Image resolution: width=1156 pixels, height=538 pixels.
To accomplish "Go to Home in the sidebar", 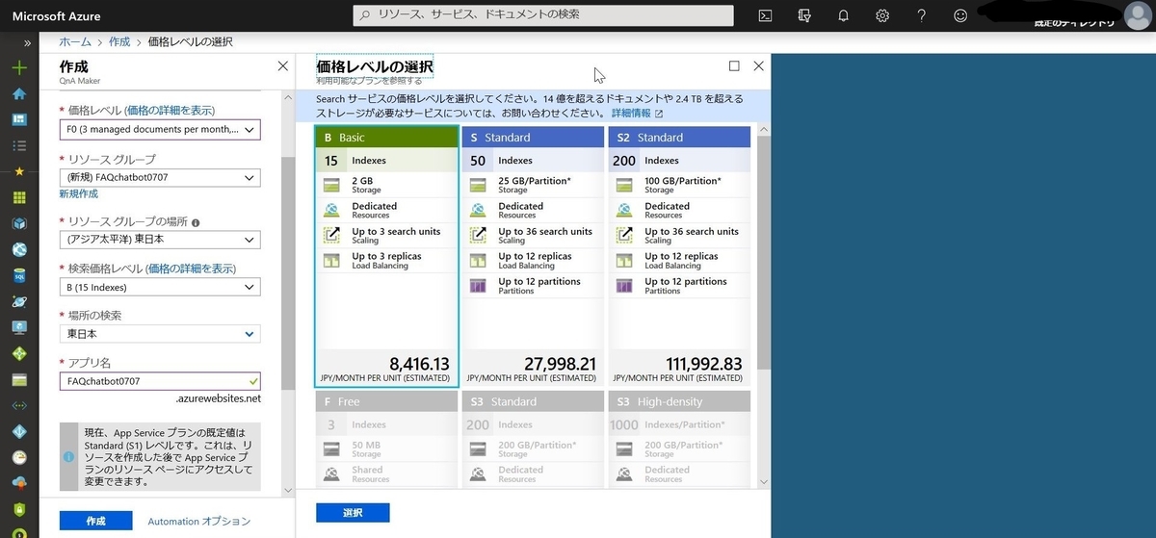I will point(18,94).
